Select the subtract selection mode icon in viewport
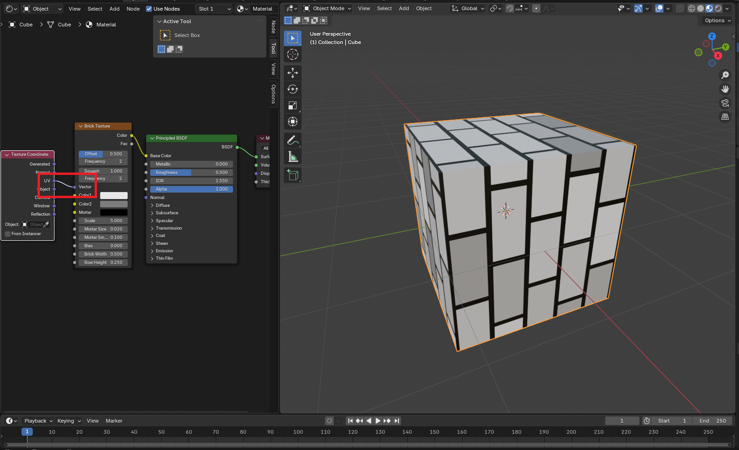739x450 pixels. pos(306,20)
